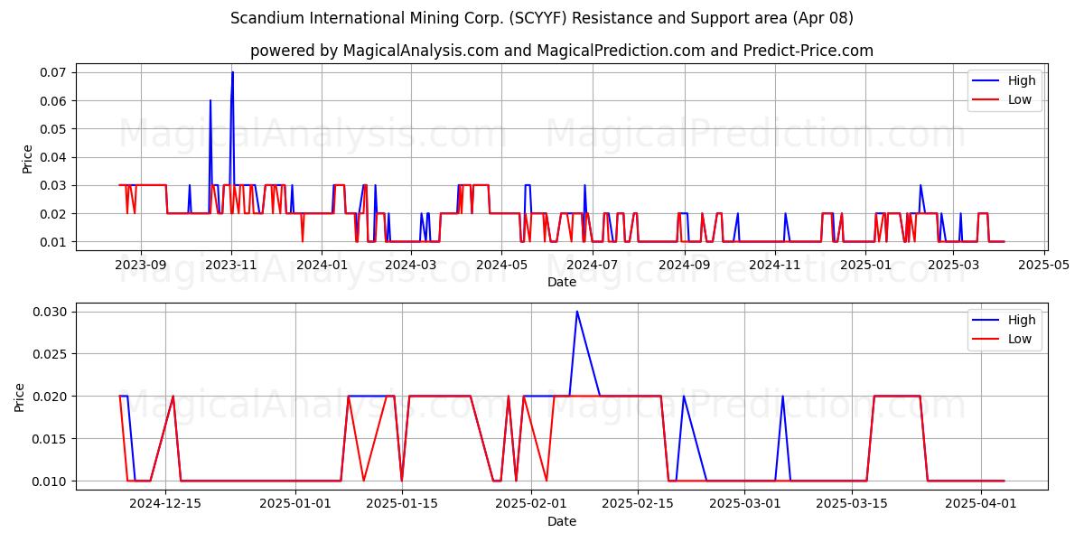This screenshot has width=1084, height=542.
Task: Click the 0.025 tick label on bottom chart
Action: 51,354
